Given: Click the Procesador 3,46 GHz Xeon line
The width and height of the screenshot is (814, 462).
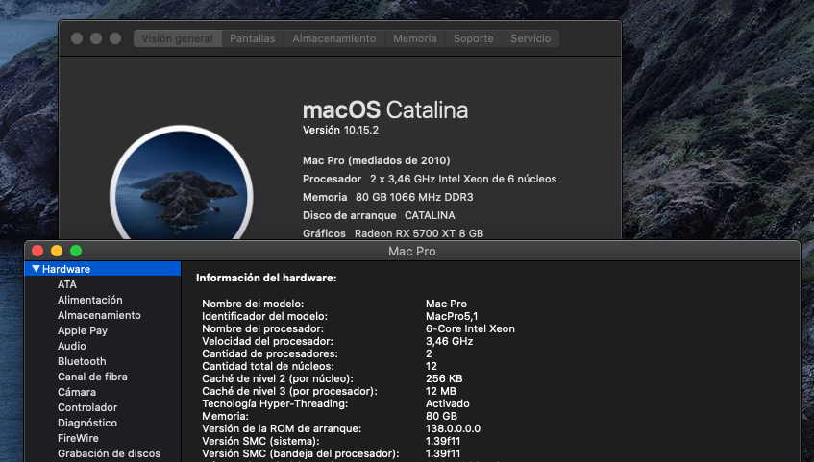Looking at the screenshot, I should point(430,179).
